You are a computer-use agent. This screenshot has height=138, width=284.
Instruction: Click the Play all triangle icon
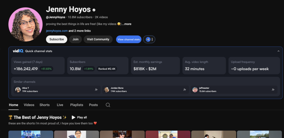73,118
